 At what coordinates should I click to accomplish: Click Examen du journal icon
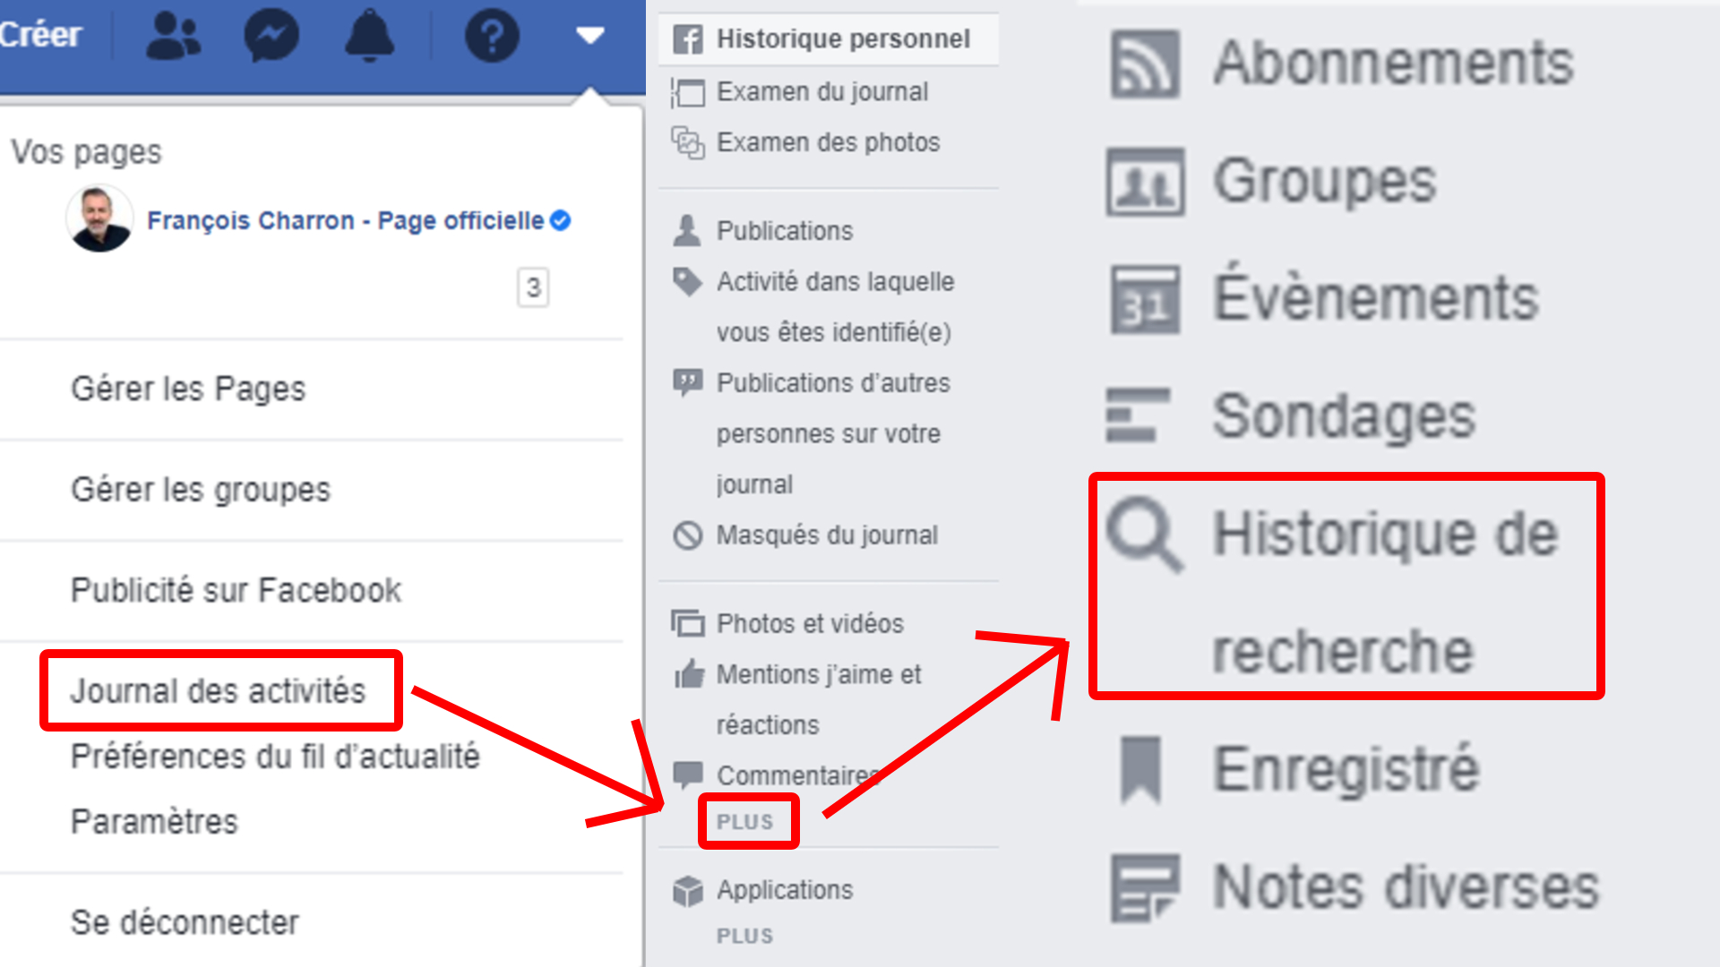point(687,92)
